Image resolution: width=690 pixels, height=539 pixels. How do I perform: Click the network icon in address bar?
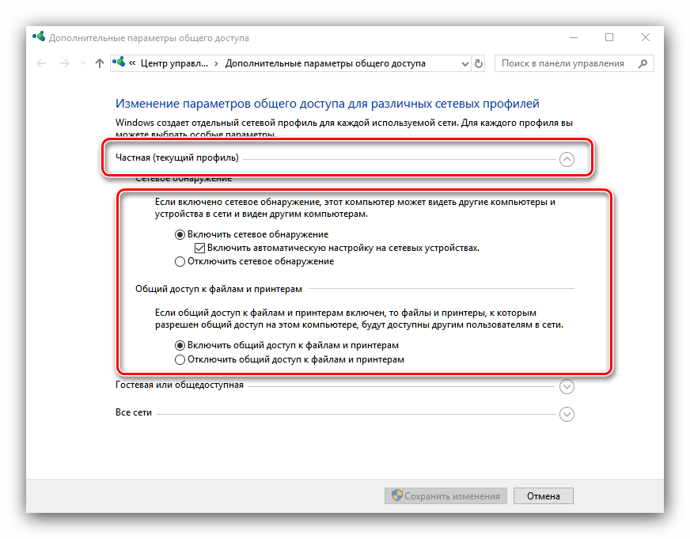(119, 63)
